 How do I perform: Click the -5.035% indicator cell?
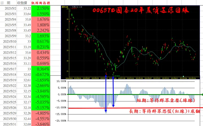[x=41, y=102]
